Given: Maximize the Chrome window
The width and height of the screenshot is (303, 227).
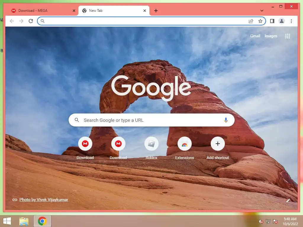Looking at the screenshot, I should [x=281, y=7].
